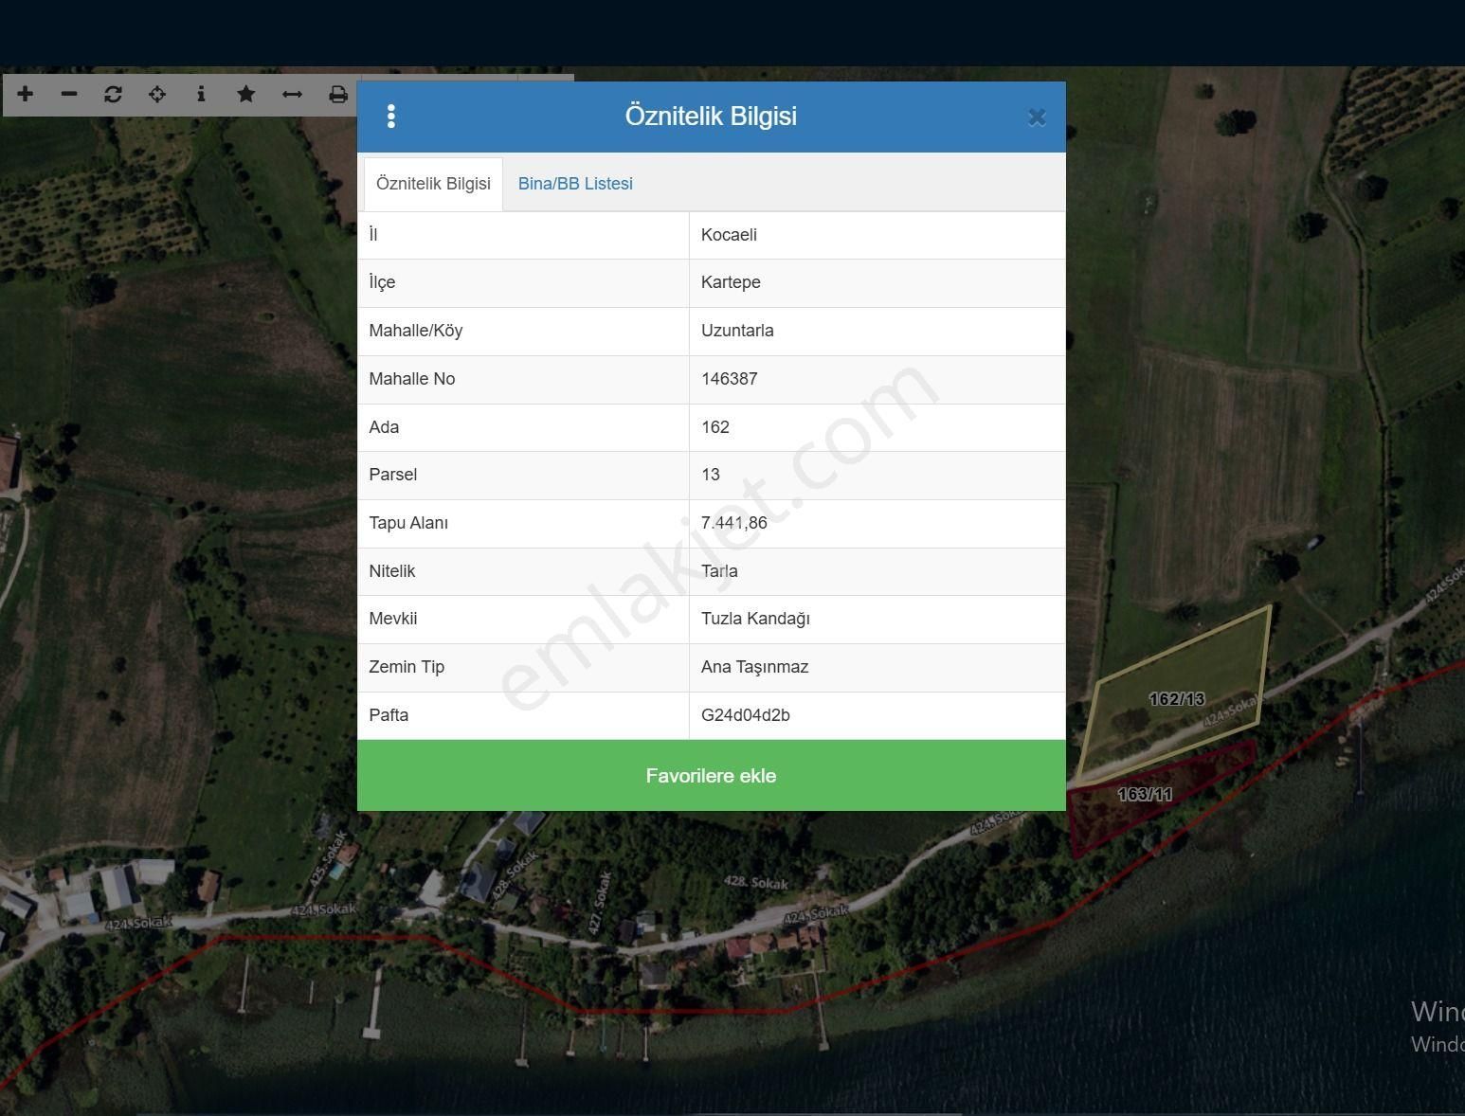
Task: Select the Öznitelik Bilgisi tab
Action: [433, 184]
